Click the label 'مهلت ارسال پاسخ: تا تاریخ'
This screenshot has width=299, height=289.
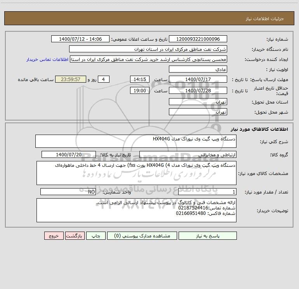click(x=260, y=80)
